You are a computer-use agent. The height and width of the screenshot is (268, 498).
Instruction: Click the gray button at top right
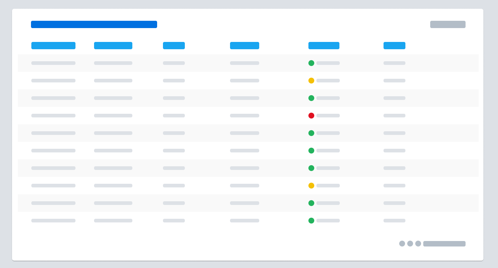click(448, 24)
